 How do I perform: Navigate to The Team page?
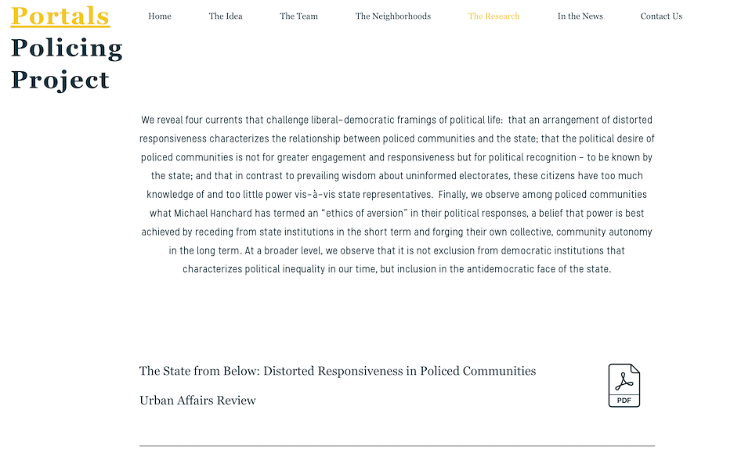click(298, 16)
